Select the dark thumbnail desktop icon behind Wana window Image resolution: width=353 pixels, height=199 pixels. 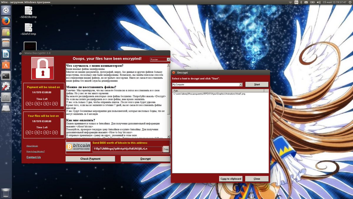(30, 46)
